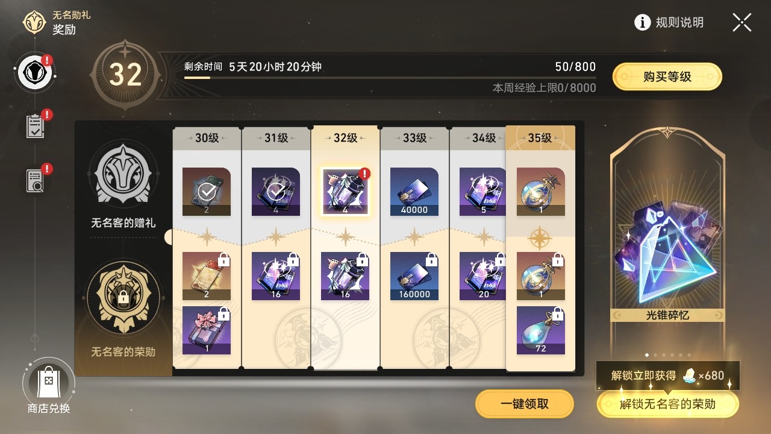Tap the claimed level 30 free reward checkmark
This screenshot has width=771, height=434.
(207, 192)
